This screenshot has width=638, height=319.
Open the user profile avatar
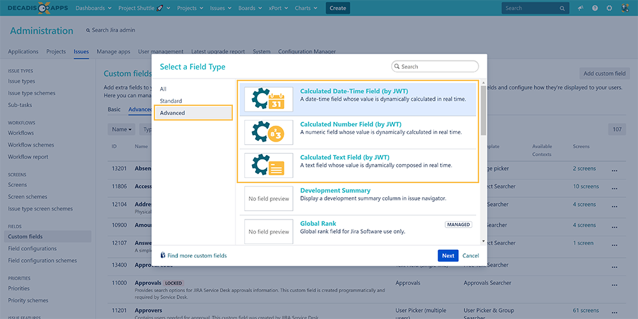click(625, 8)
